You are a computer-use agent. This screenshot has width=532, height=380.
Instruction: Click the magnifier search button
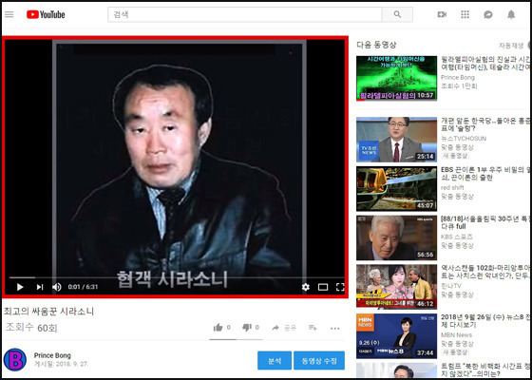[397, 14]
